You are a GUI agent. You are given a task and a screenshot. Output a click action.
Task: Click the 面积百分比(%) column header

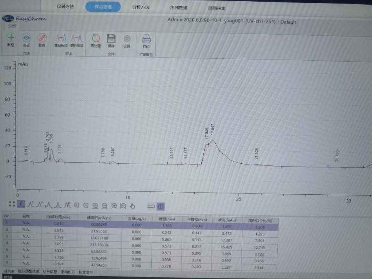tap(260, 221)
